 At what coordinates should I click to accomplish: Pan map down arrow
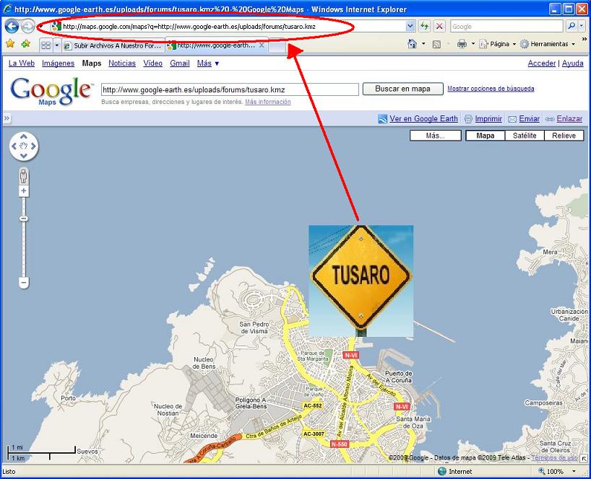pos(24,156)
